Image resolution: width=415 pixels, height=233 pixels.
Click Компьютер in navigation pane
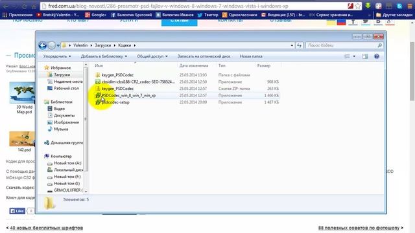point(61,157)
